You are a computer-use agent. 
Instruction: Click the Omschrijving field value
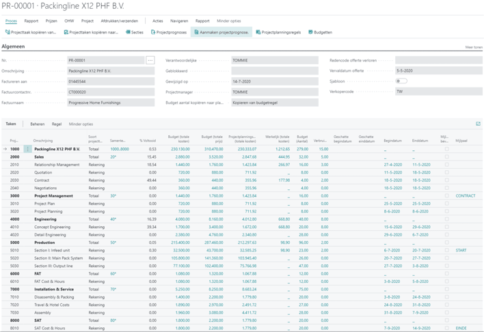coord(111,71)
